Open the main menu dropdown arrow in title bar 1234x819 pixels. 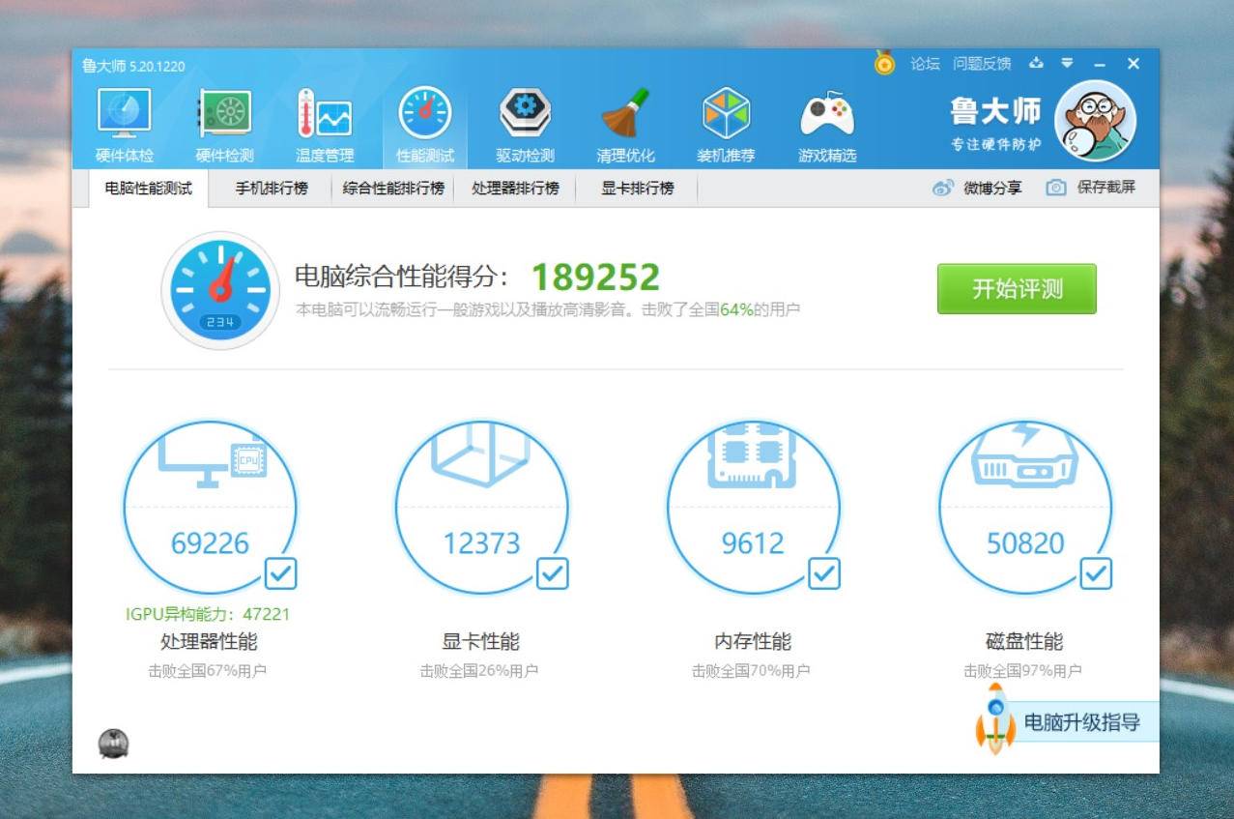[x=1068, y=64]
